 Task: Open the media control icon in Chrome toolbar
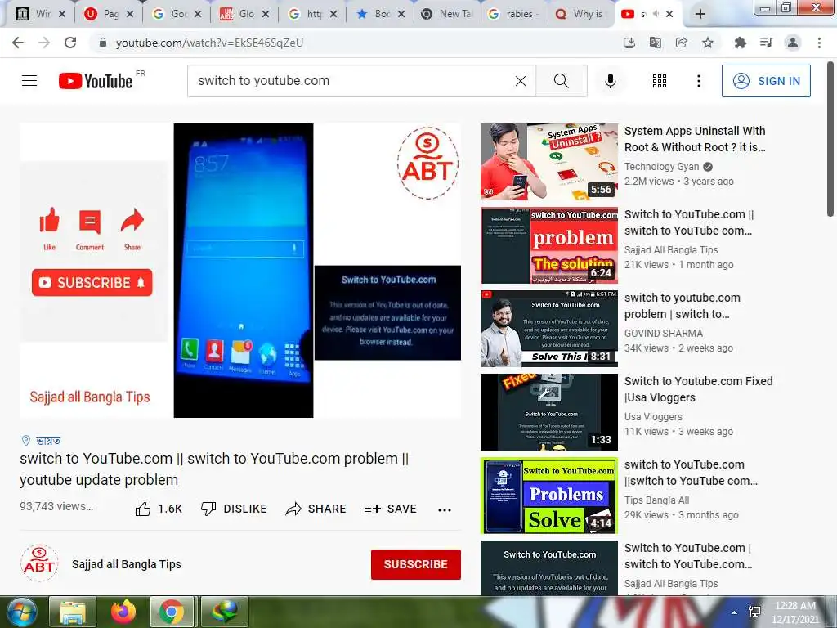pyautogui.click(x=766, y=43)
